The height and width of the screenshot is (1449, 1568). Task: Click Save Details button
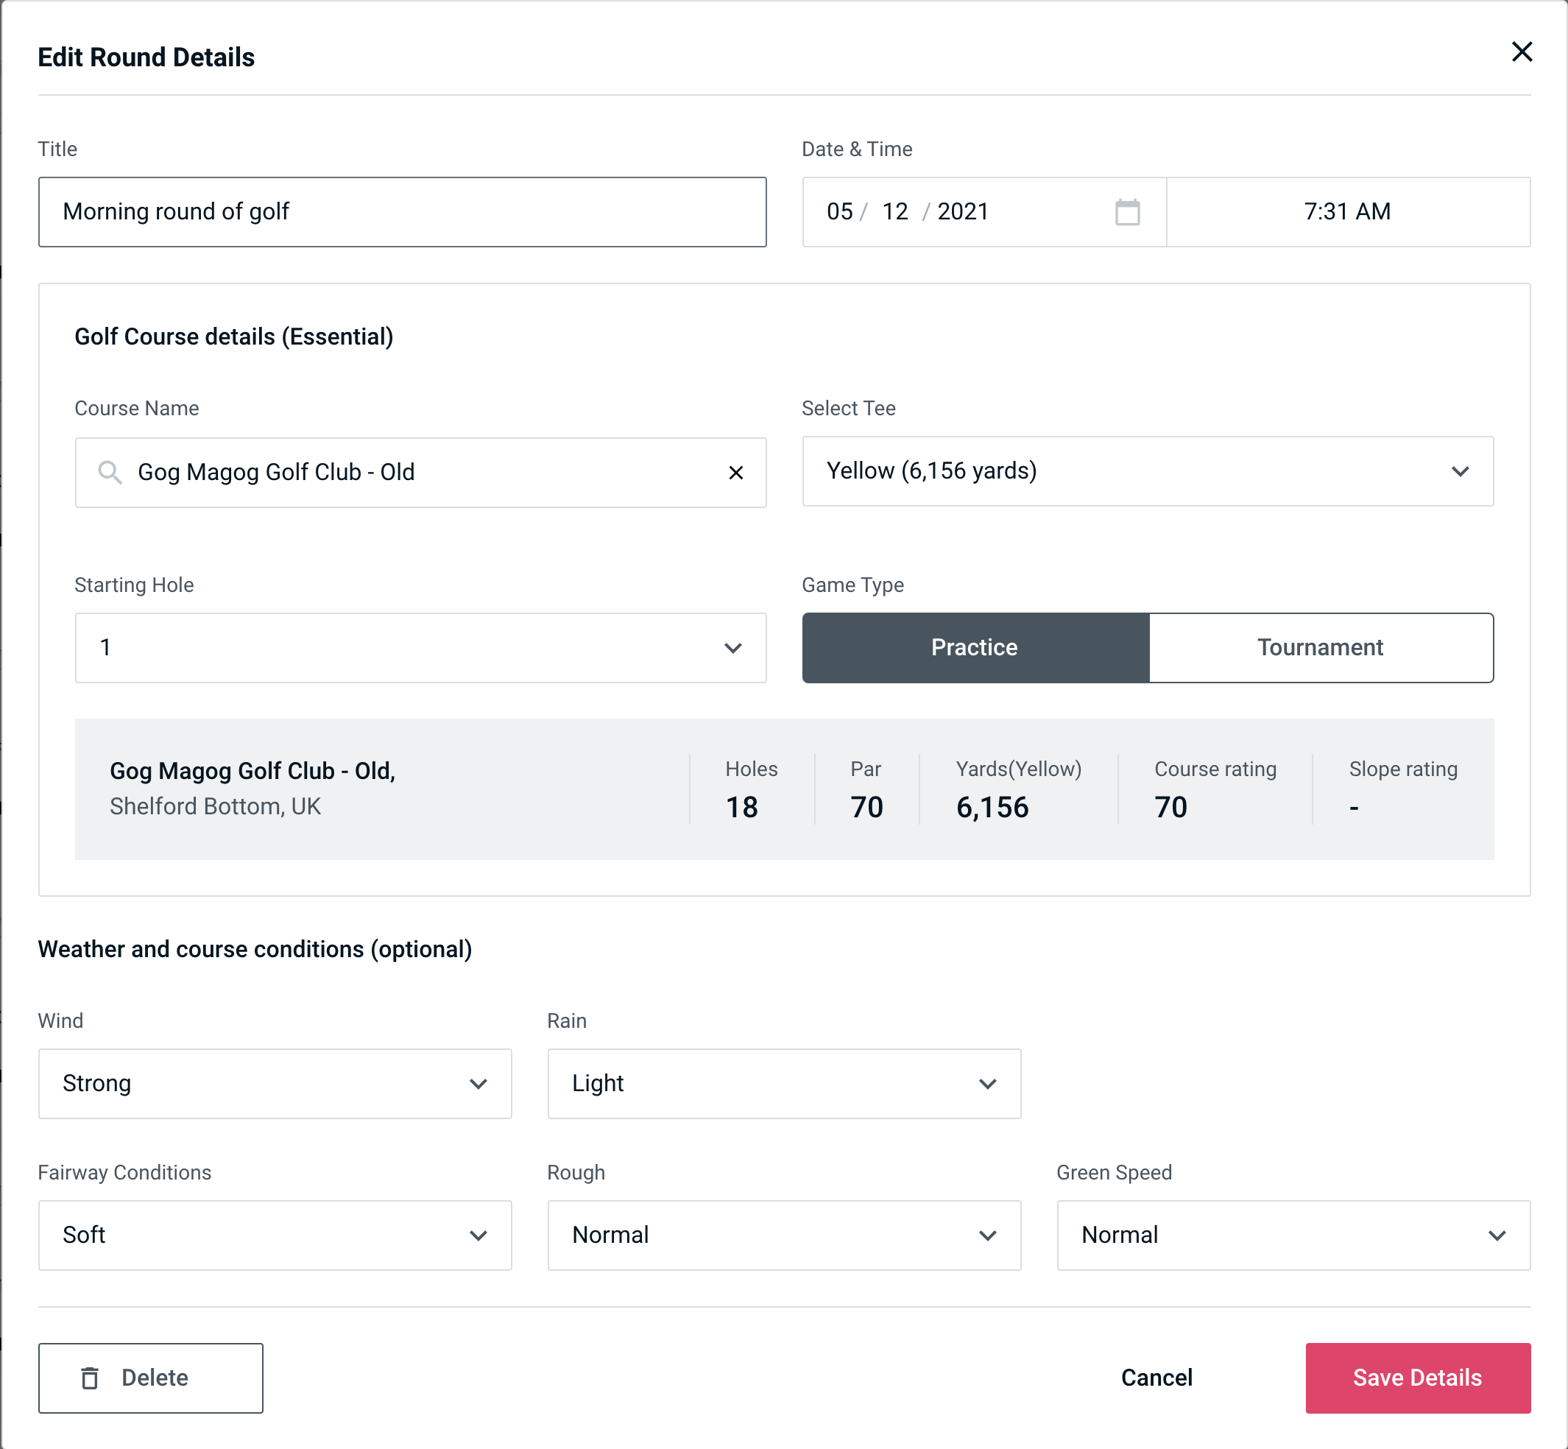click(x=1416, y=1378)
